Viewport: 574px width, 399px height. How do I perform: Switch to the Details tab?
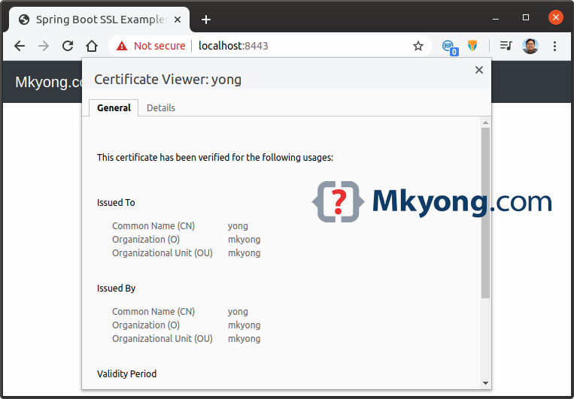coord(161,108)
